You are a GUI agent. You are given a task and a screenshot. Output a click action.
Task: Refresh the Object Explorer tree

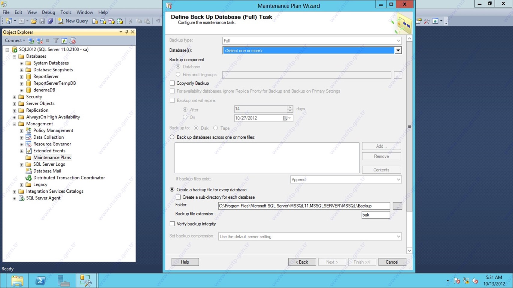[x=64, y=40]
